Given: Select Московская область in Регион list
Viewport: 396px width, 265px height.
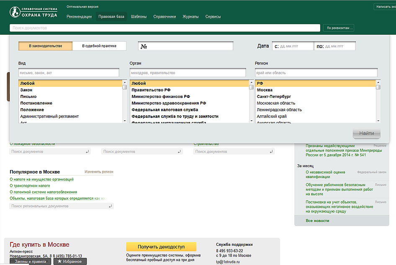Looking at the screenshot, I should [x=316, y=103].
